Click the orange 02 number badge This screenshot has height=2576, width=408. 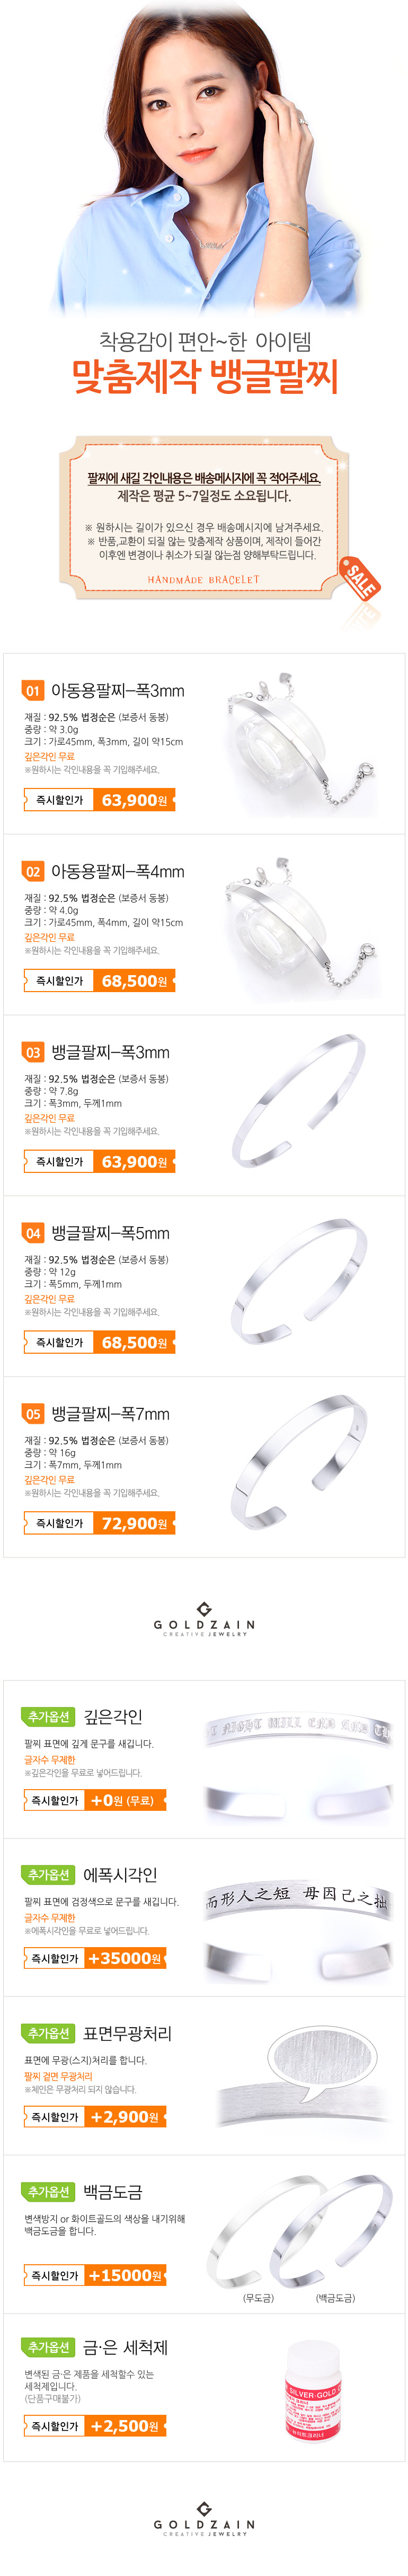[x=33, y=872]
